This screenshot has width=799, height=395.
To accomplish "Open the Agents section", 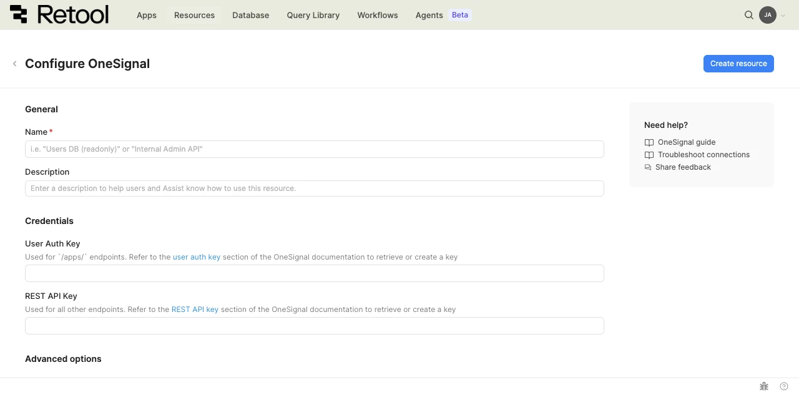I will coord(429,15).
